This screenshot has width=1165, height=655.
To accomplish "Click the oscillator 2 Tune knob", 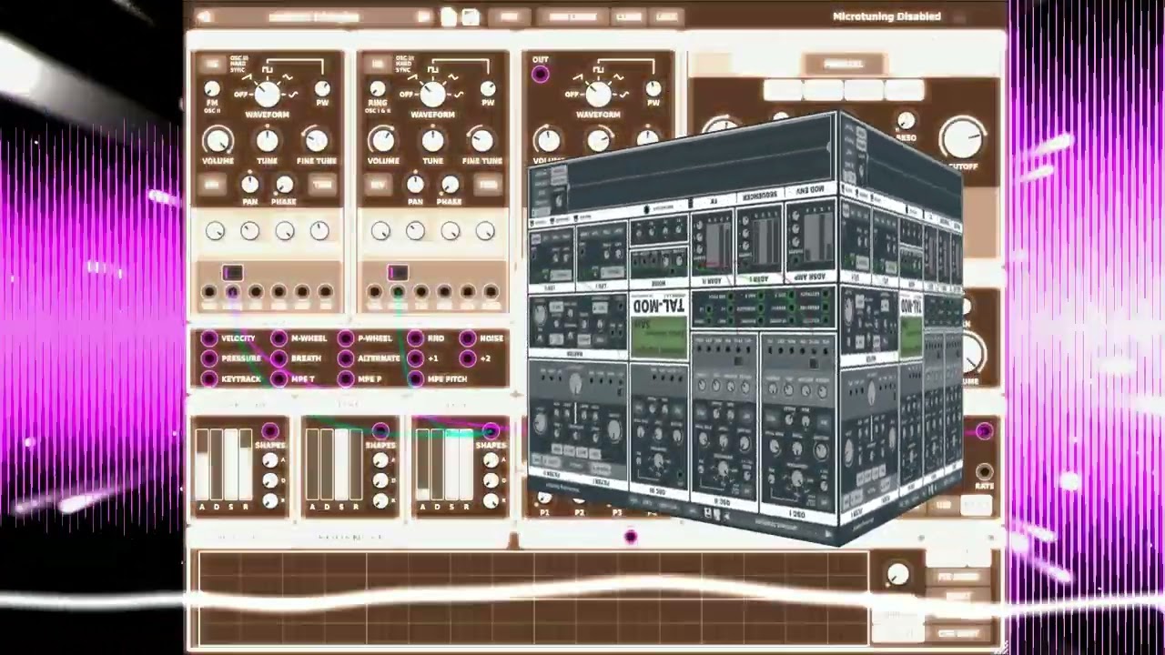I will click(x=432, y=140).
